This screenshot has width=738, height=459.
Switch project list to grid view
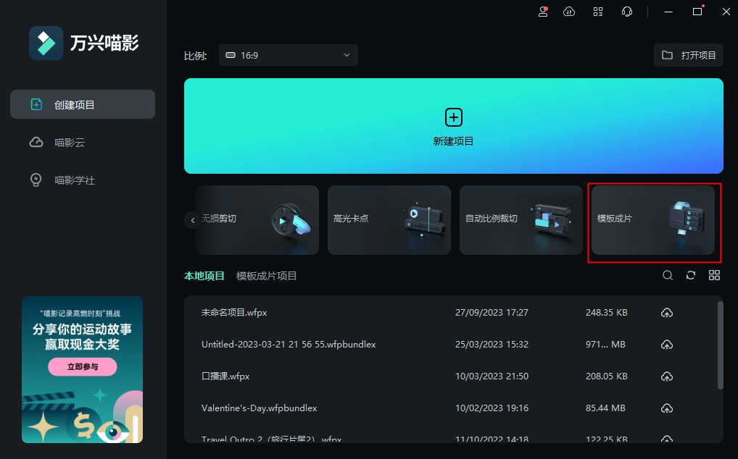714,275
